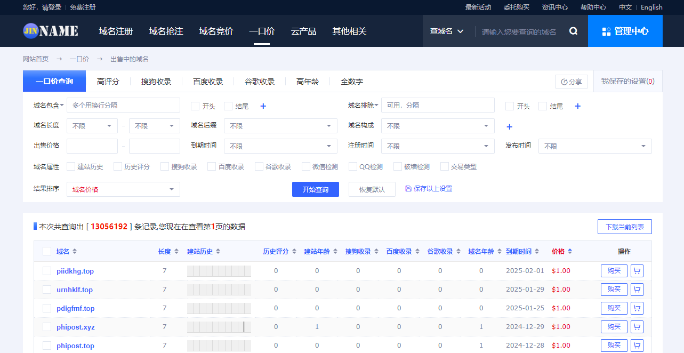The height and width of the screenshot is (353, 684).
Task: Click 域名排除 text input field
Action: pyautogui.click(x=438, y=105)
